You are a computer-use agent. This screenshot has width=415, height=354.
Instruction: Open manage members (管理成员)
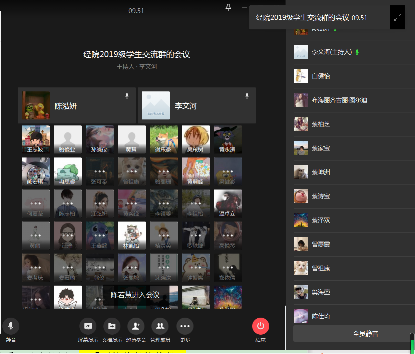pyautogui.click(x=160, y=326)
